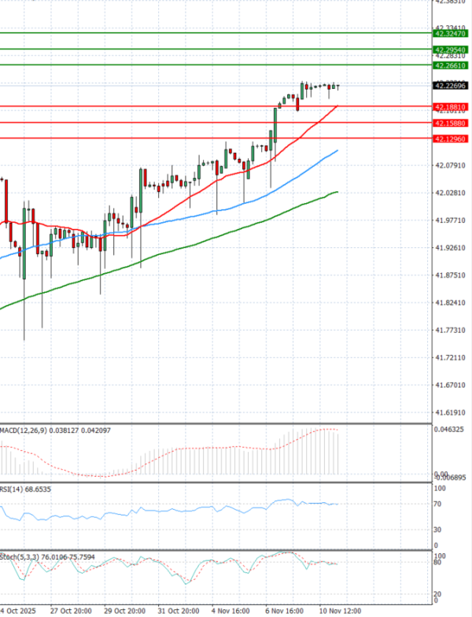Image resolution: width=472 pixels, height=617 pixels.
Task: Click the end of the blue moving average line
Action: 337,150
